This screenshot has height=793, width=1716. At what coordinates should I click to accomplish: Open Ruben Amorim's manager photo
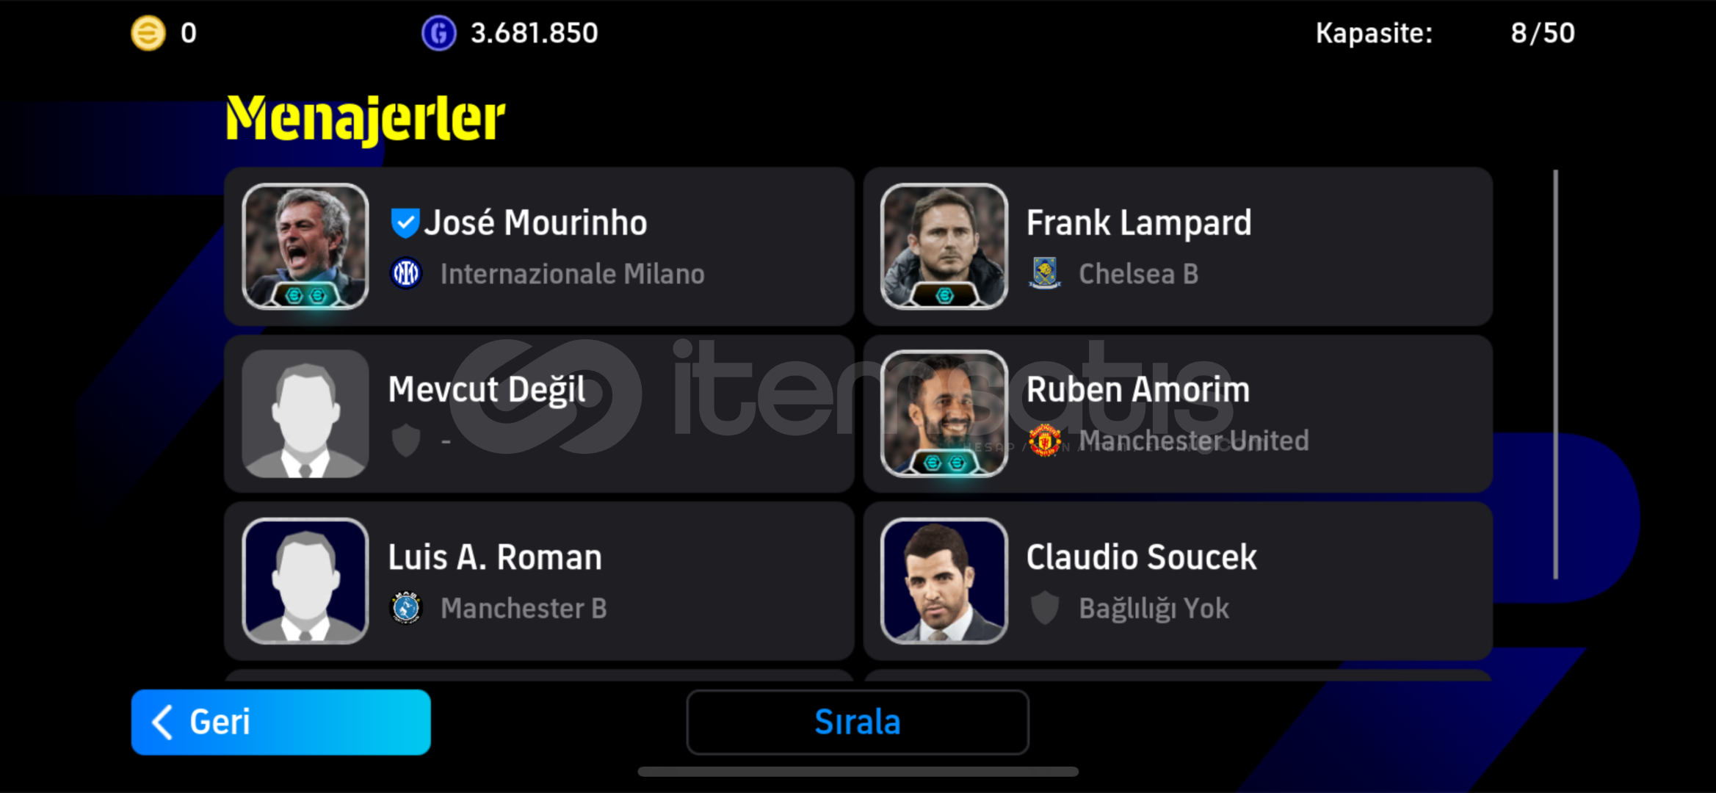pyautogui.click(x=944, y=413)
